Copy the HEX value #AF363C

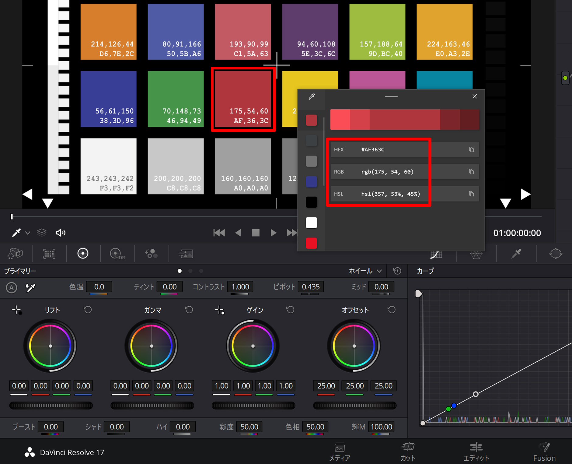(471, 149)
